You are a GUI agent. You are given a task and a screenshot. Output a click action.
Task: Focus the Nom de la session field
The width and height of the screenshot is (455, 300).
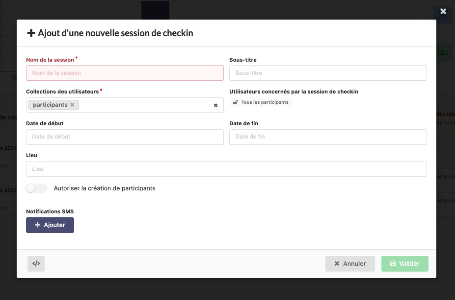[x=125, y=73]
